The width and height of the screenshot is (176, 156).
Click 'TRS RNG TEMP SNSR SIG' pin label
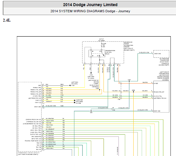click(x=33, y=141)
